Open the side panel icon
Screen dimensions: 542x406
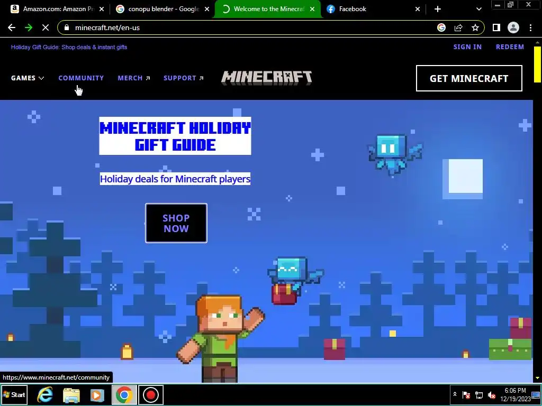coord(496,27)
